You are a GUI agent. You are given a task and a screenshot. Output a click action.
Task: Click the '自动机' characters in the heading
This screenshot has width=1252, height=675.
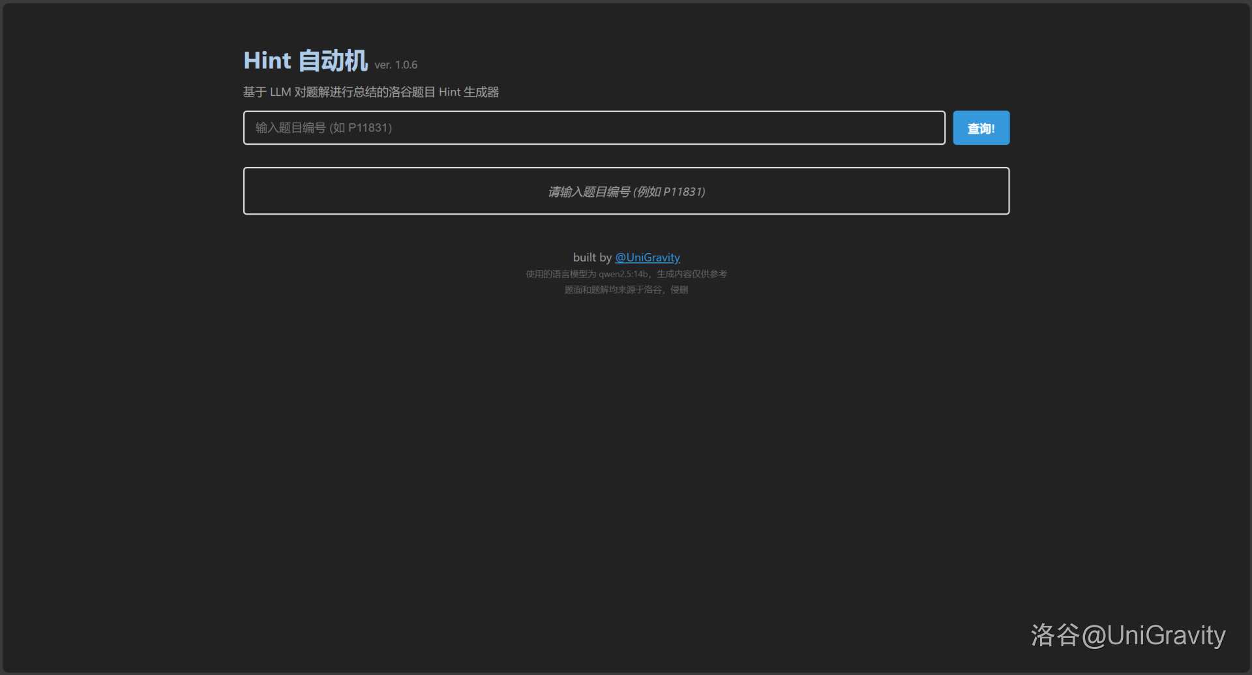click(x=333, y=61)
